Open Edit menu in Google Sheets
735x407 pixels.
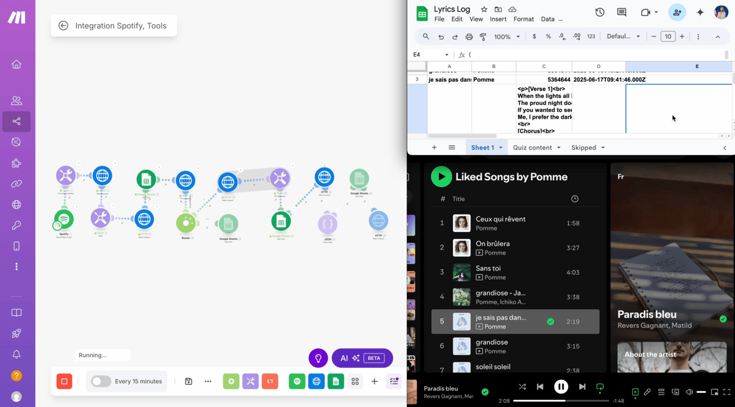[457, 19]
